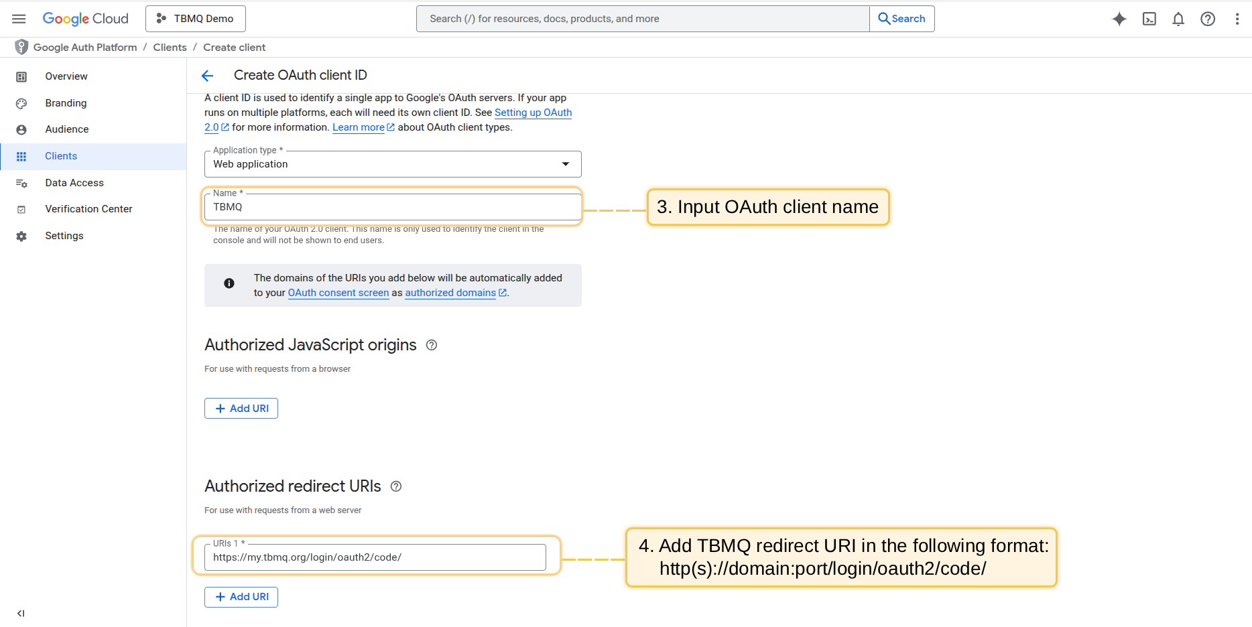Click Add URI under JavaScript origins
The image size is (1252, 627).
(x=241, y=409)
